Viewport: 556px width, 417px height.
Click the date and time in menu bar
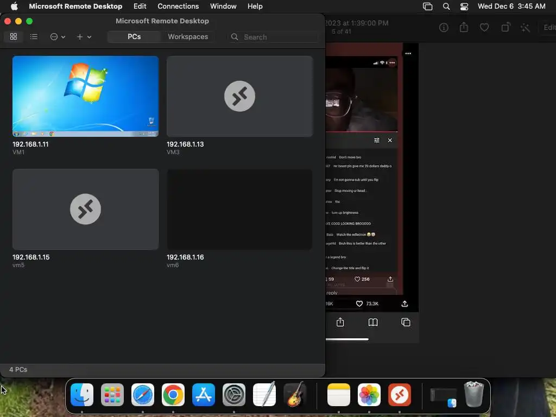(511, 6)
